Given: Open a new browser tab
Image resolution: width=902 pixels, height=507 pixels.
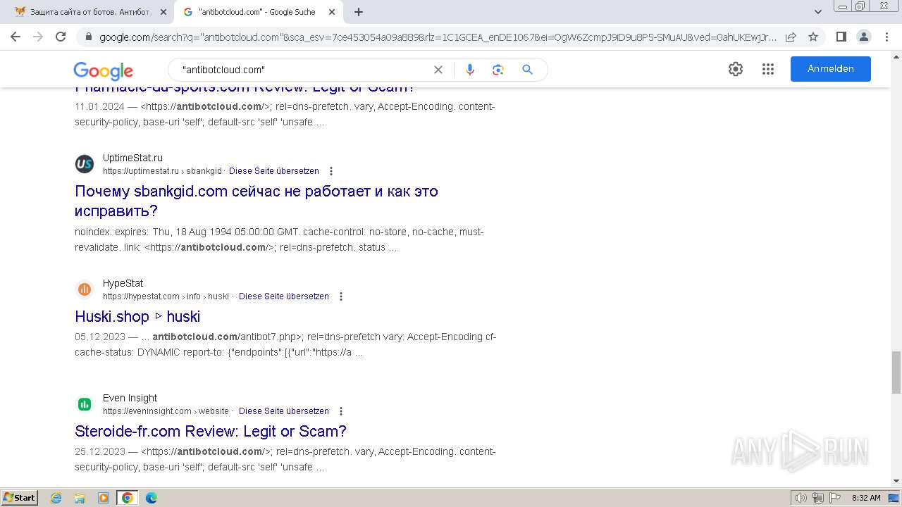Looking at the screenshot, I should click(359, 12).
